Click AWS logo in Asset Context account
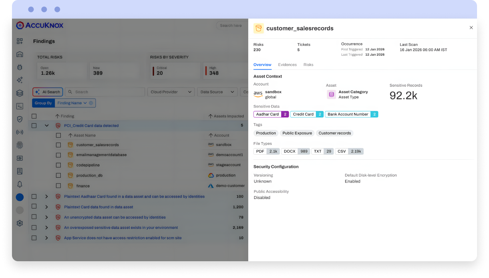Image resolution: width=489 pixels, height=278 pixels. point(258,94)
